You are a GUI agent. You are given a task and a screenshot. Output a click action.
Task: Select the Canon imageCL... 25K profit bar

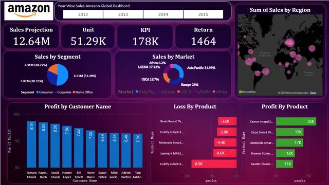pos(296,121)
